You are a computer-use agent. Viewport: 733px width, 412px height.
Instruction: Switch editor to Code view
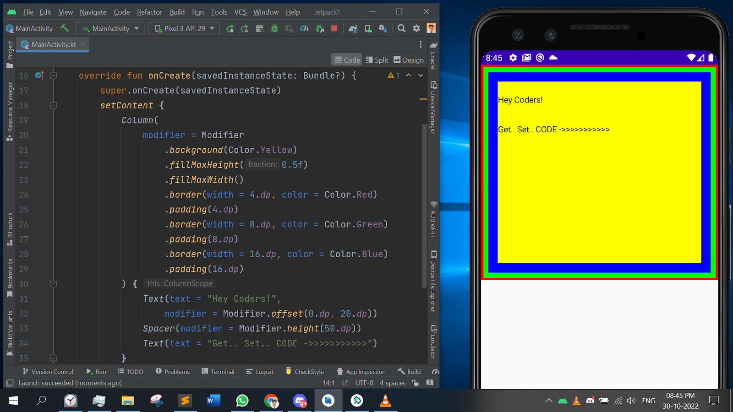(347, 60)
